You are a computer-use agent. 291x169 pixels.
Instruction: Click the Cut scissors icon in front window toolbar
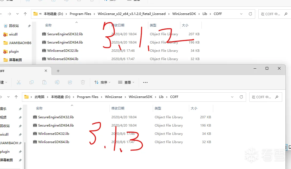(18, 82)
